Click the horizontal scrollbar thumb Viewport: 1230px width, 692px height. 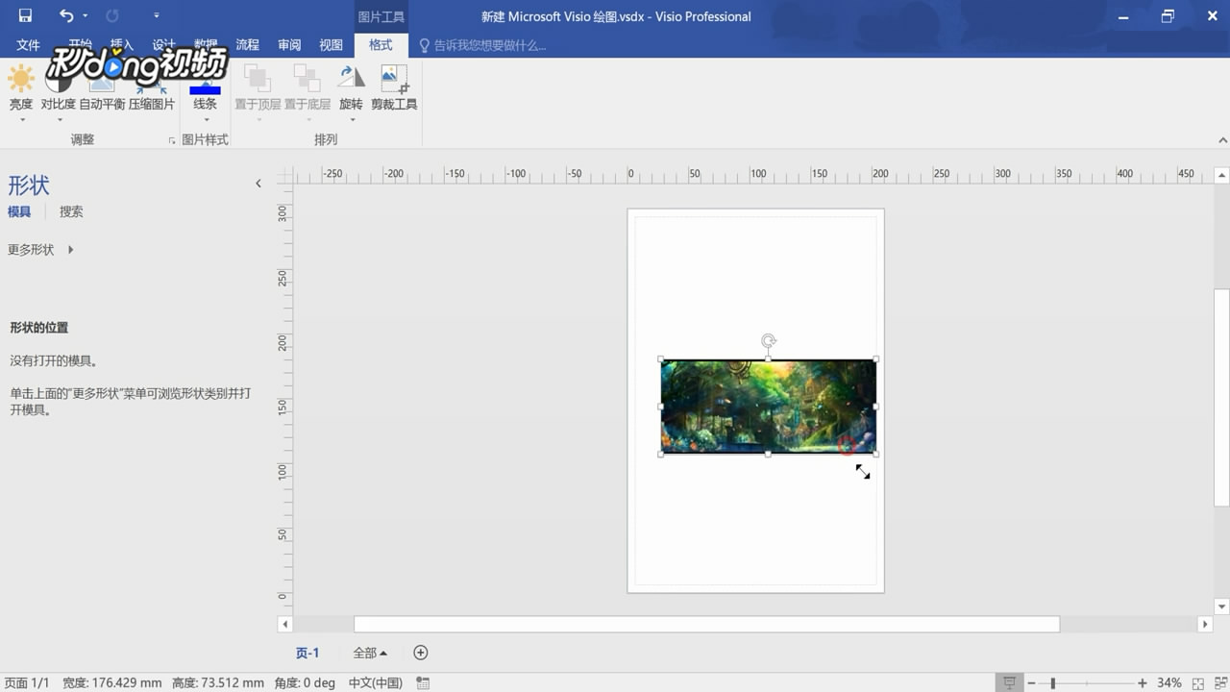[x=706, y=624]
